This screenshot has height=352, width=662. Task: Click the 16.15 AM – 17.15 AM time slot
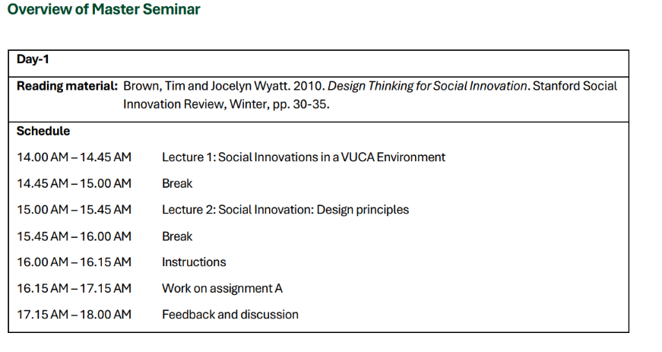pyautogui.click(x=74, y=289)
